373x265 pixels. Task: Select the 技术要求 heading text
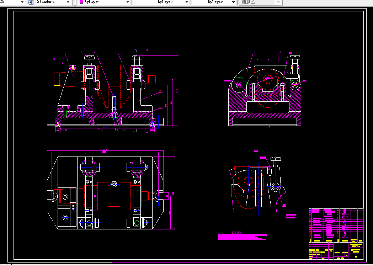237,232
